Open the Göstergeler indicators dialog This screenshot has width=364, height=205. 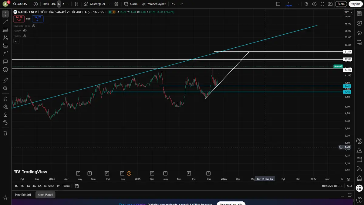click(x=95, y=4)
